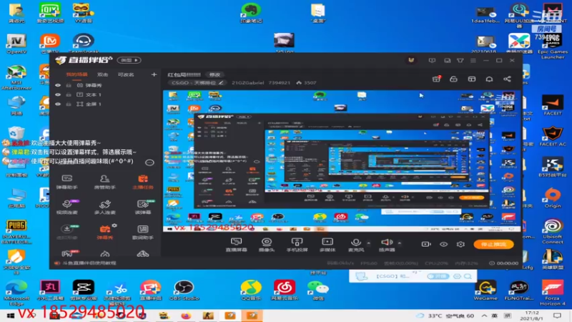
Task: Start 视频连麦 feature
Action: (x=66, y=207)
